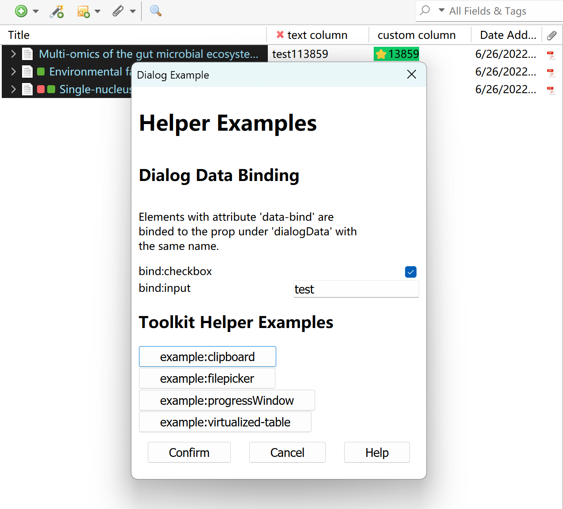Screen dimensions: 563x509
Task: Click the Advanced Search magnifier icon
Action: click(156, 11)
